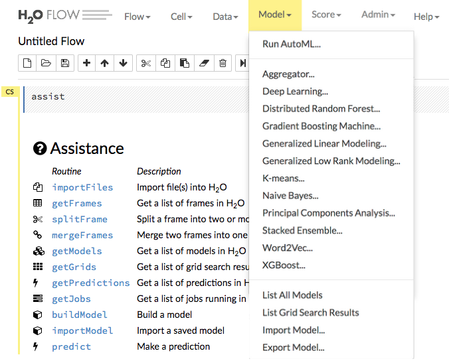Screen dimensions: 449x361
Task: Delete cell trash can icon
Action: coord(223,63)
